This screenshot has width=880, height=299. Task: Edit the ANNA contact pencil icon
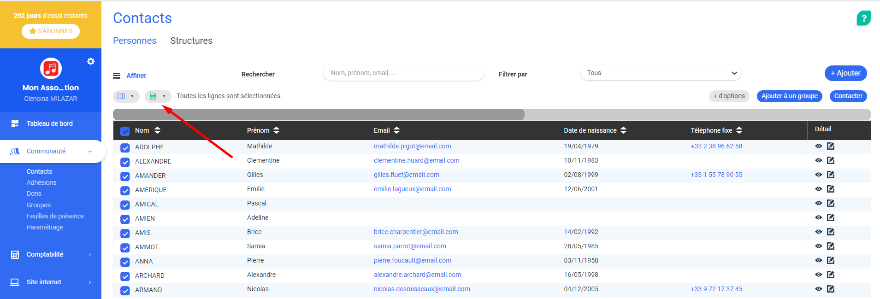pyautogui.click(x=831, y=260)
